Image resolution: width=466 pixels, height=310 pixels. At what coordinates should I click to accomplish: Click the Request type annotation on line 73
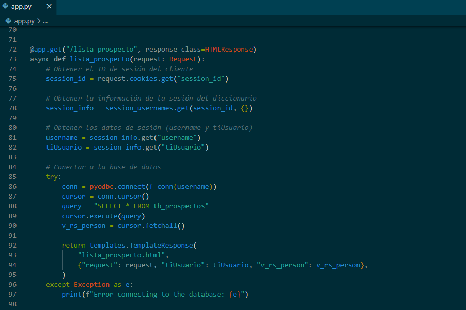click(x=183, y=59)
